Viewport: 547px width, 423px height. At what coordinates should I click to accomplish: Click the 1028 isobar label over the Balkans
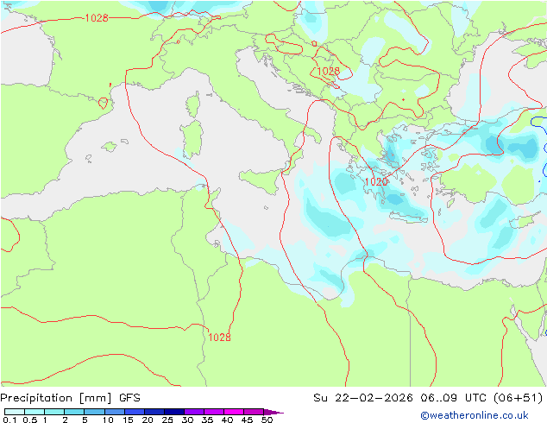(328, 71)
